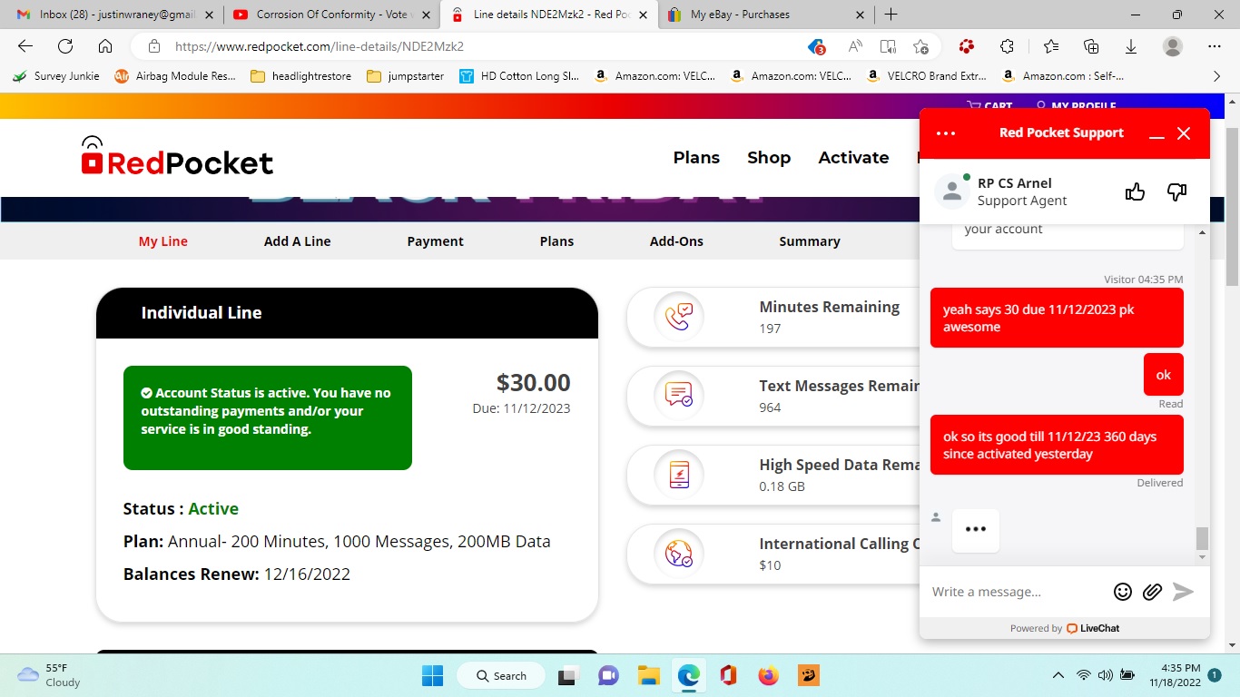This screenshot has width=1240, height=697.
Task: Open the Office app from the taskbar
Action: coord(728,675)
